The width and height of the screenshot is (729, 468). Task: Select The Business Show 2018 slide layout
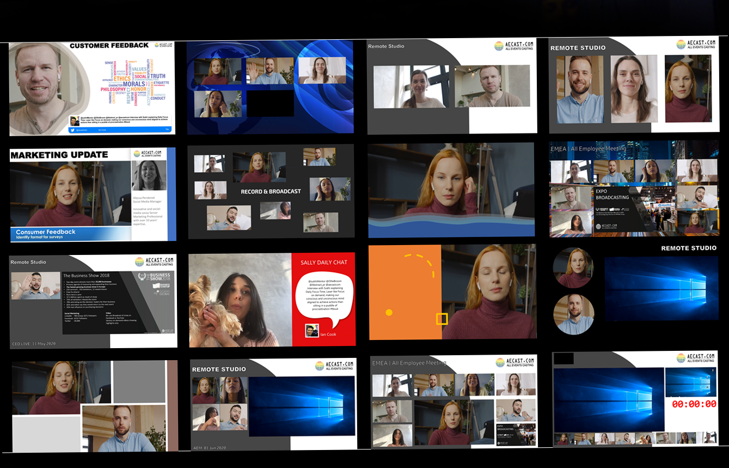click(93, 301)
